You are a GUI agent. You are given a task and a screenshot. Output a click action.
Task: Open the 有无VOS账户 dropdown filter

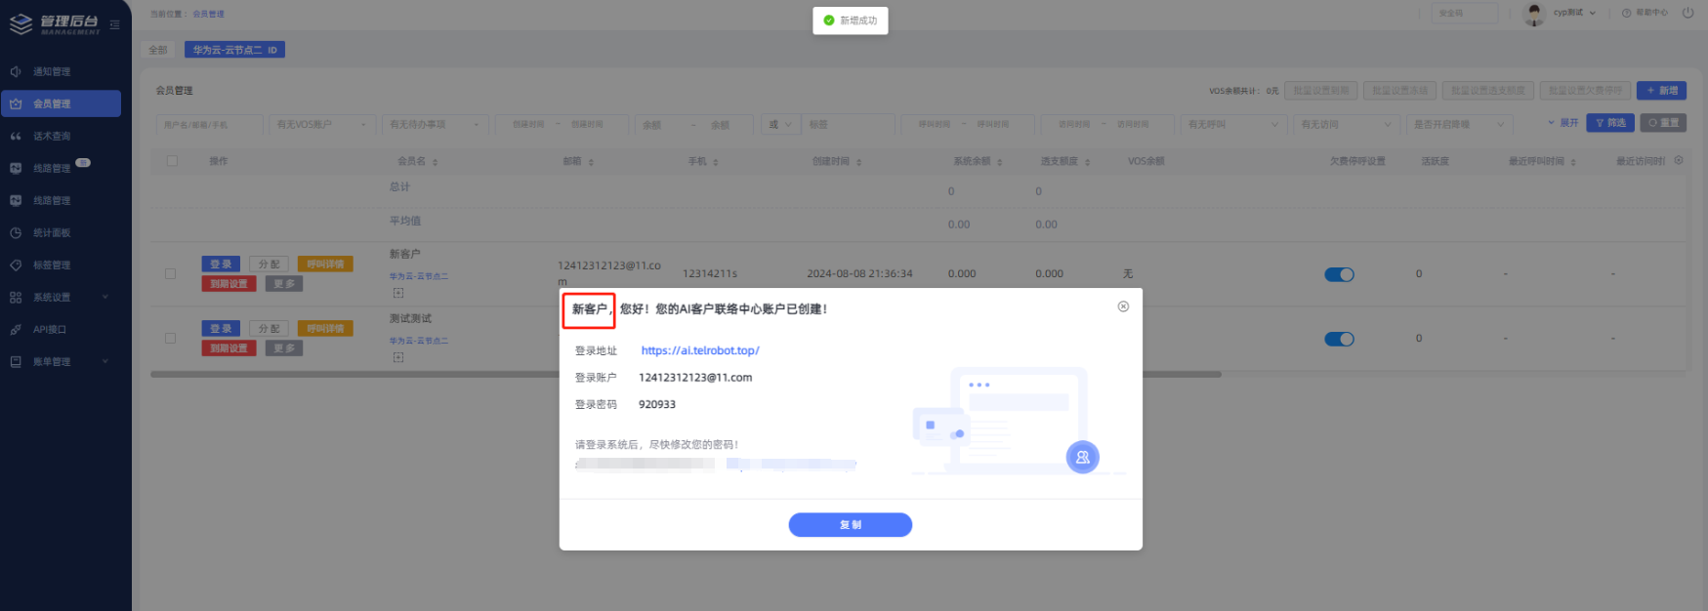pyautogui.click(x=322, y=125)
